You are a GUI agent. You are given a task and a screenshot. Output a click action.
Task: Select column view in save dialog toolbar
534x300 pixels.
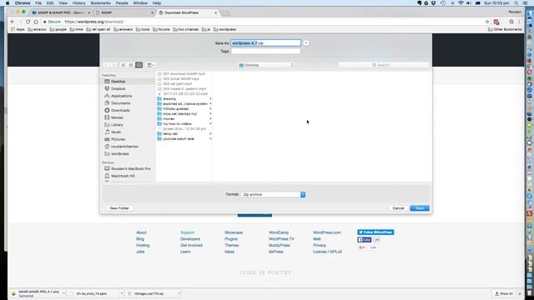pos(139,65)
